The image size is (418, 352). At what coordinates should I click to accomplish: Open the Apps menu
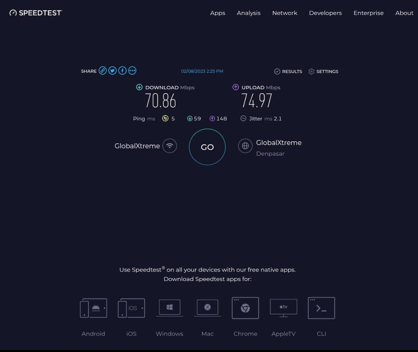pos(218,13)
